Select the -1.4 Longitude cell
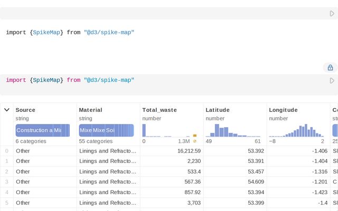Viewport: 338px width, 211px height. tap(298, 203)
